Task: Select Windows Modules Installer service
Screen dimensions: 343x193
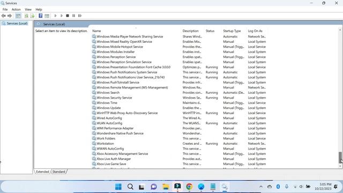Action: coord(116,52)
